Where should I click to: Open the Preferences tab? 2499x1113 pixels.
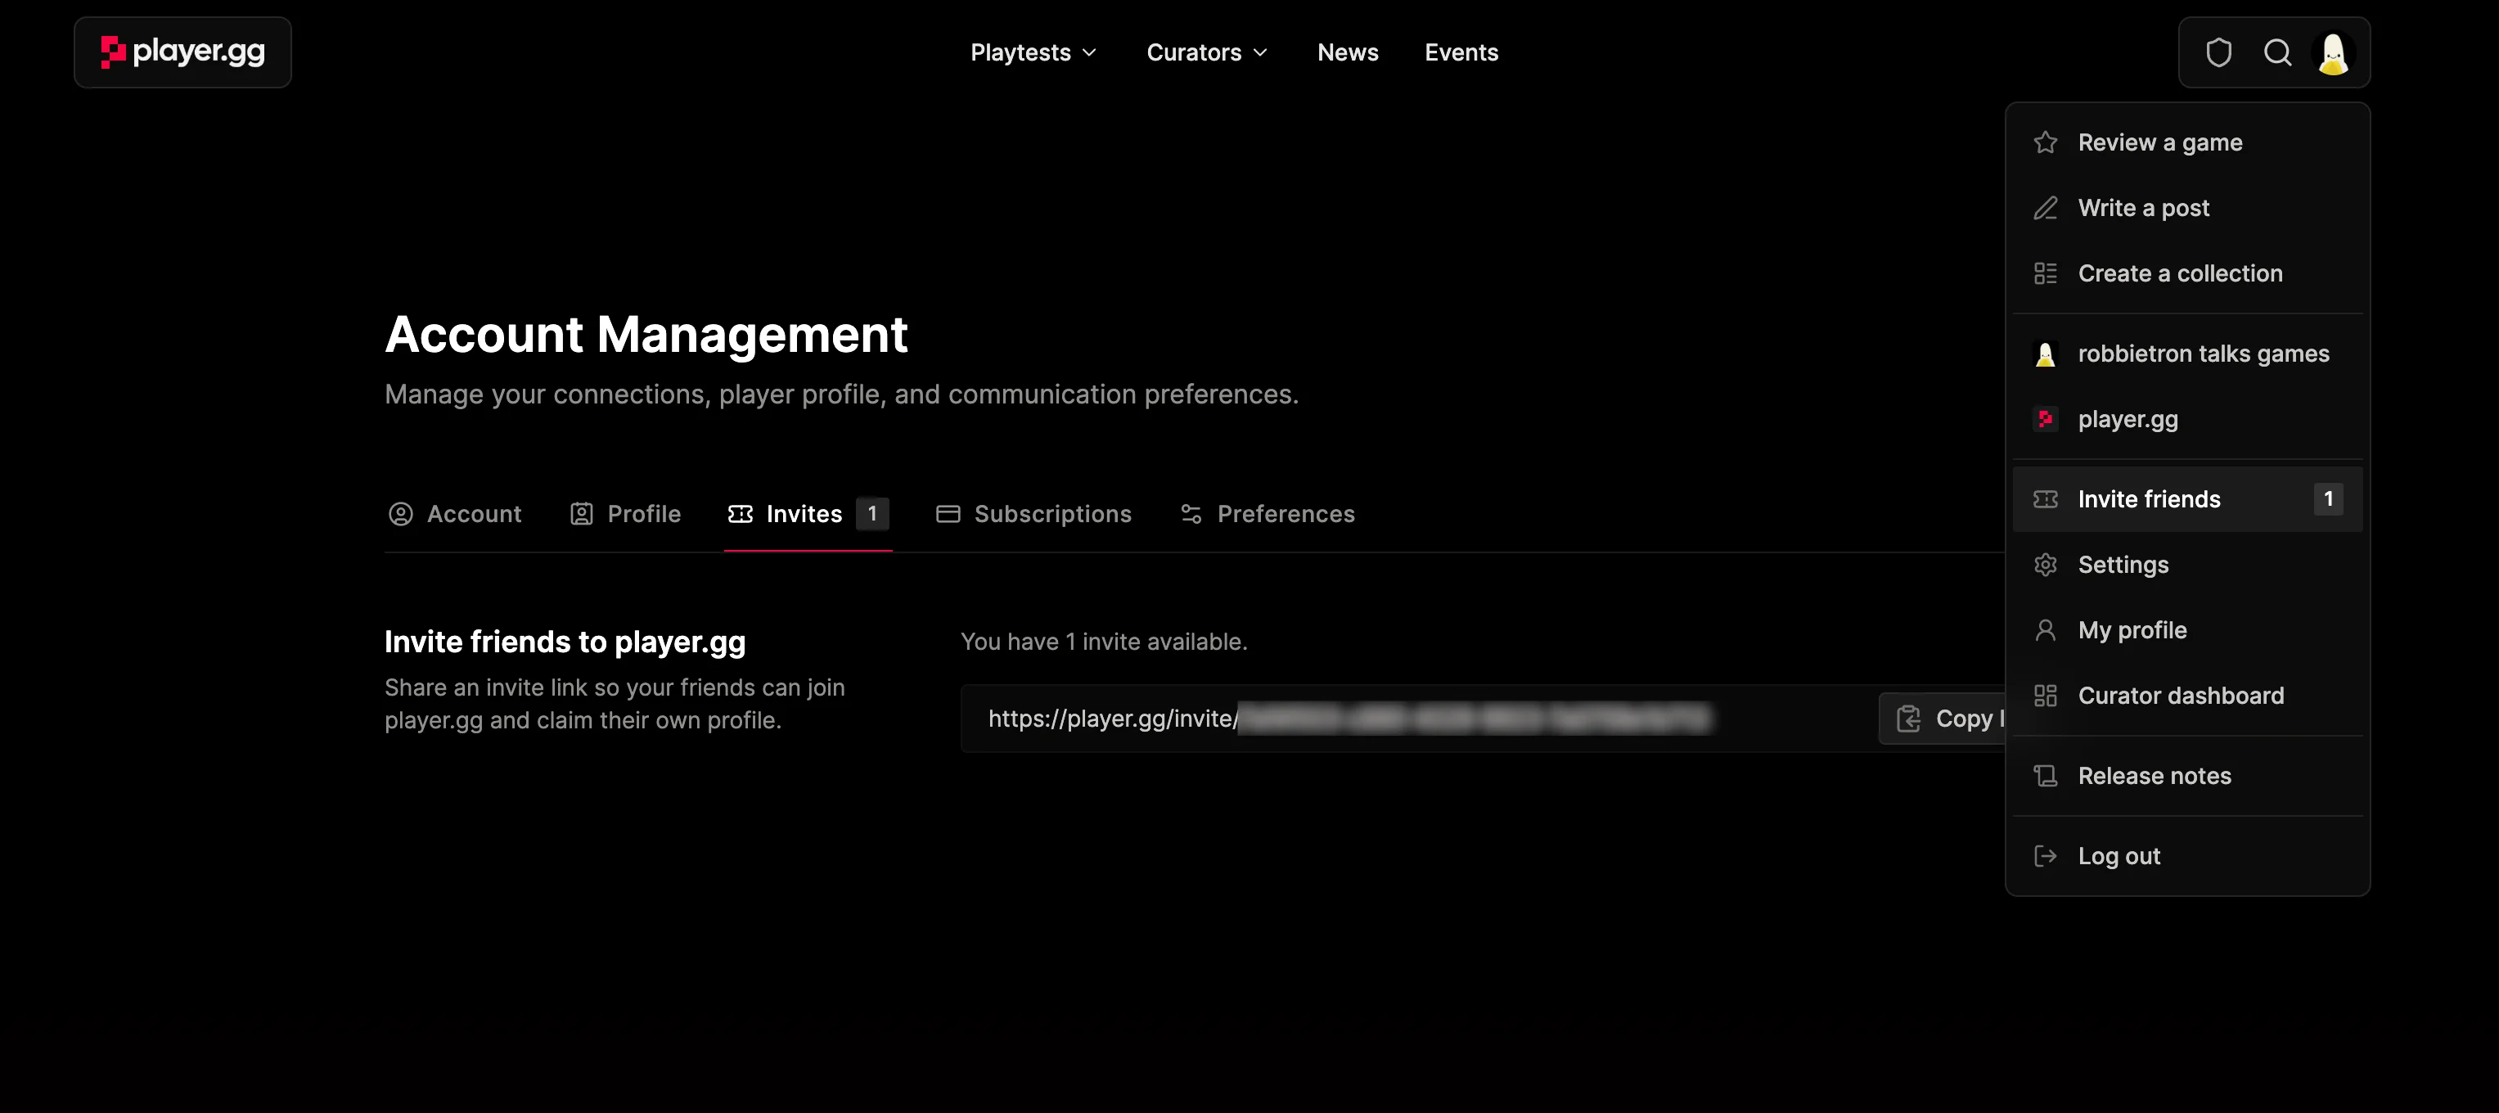1267,514
